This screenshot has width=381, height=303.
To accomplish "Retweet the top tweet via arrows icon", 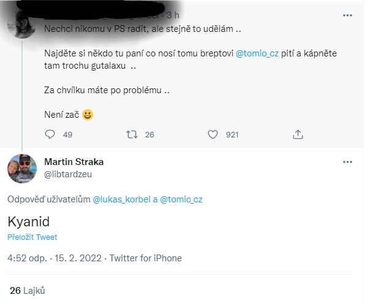I will (132, 134).
